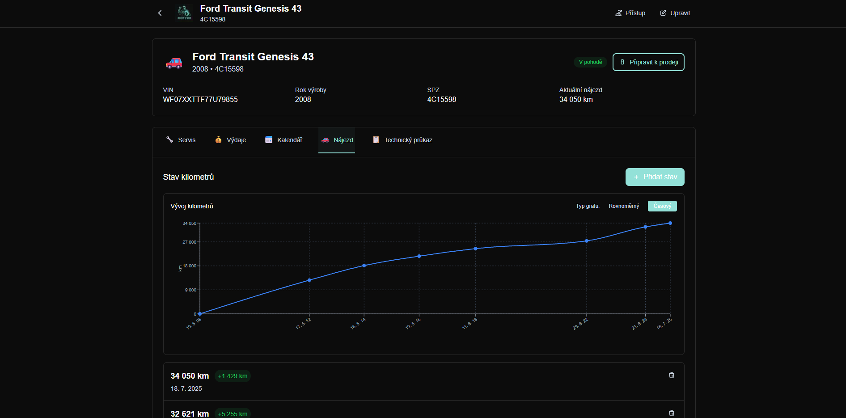Click the chart point at 21. 8. 24
This screenshot has height=418, width=846.
(645, 227)
